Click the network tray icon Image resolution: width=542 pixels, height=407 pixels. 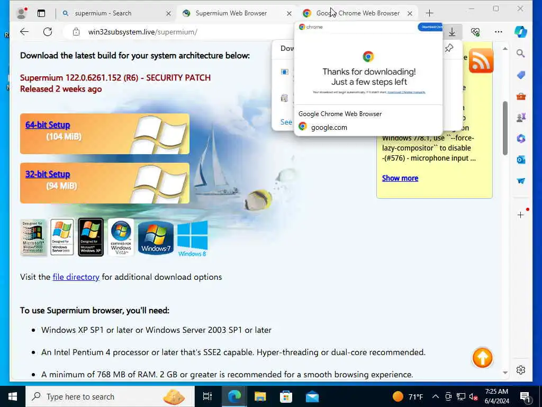tap(461, 396)
